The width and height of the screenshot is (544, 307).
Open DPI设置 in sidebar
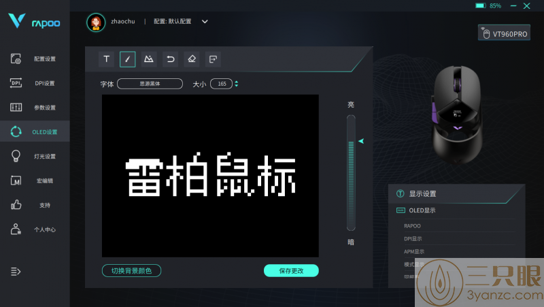35,83
